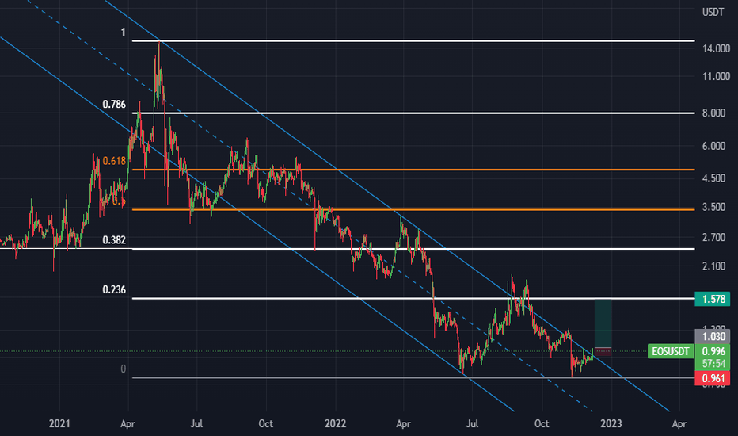
Task: Click the USDT currency label
Action: (x=713, y=12)
